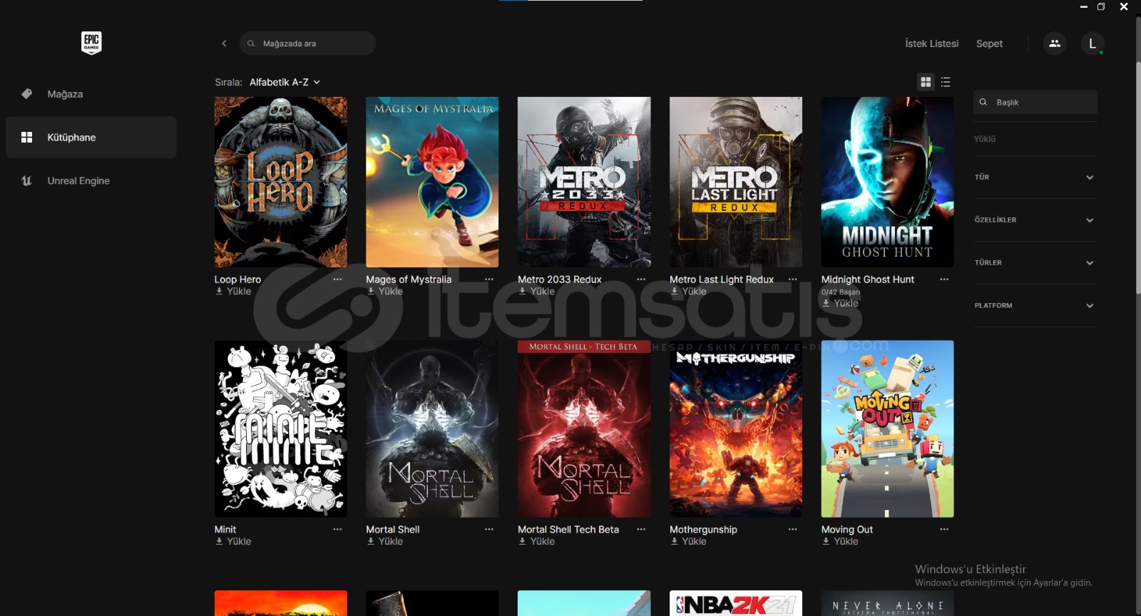
Task: Open the Unreal Engine label in sidebar
Action: (78, 181)
